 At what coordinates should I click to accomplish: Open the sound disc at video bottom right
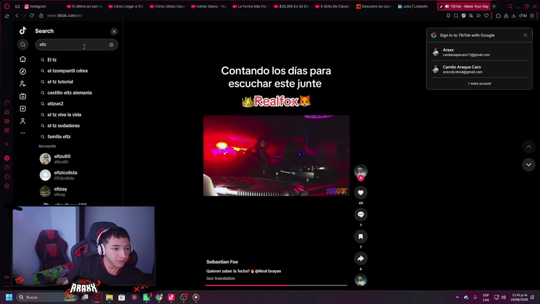pyautogui.click(x=361, y=280)
